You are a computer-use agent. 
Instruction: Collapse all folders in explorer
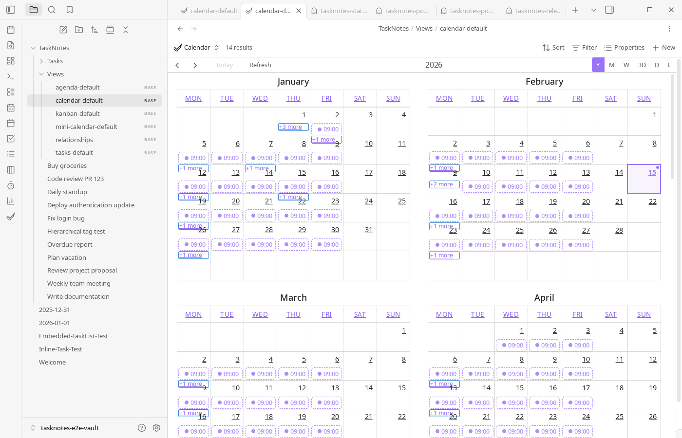coord(126,30)
